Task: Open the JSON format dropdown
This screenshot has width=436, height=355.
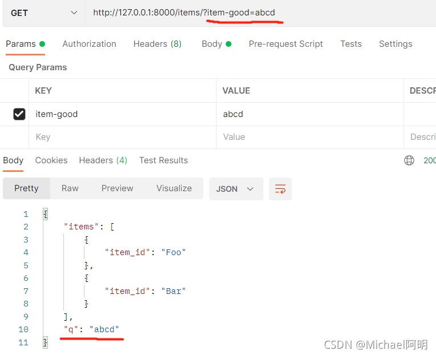Action: pyautogui.click(x=236, y=189)
